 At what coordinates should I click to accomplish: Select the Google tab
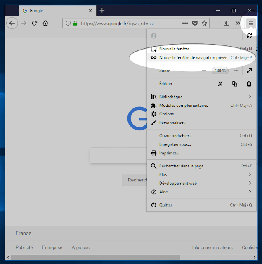click(x=57, y=11)
